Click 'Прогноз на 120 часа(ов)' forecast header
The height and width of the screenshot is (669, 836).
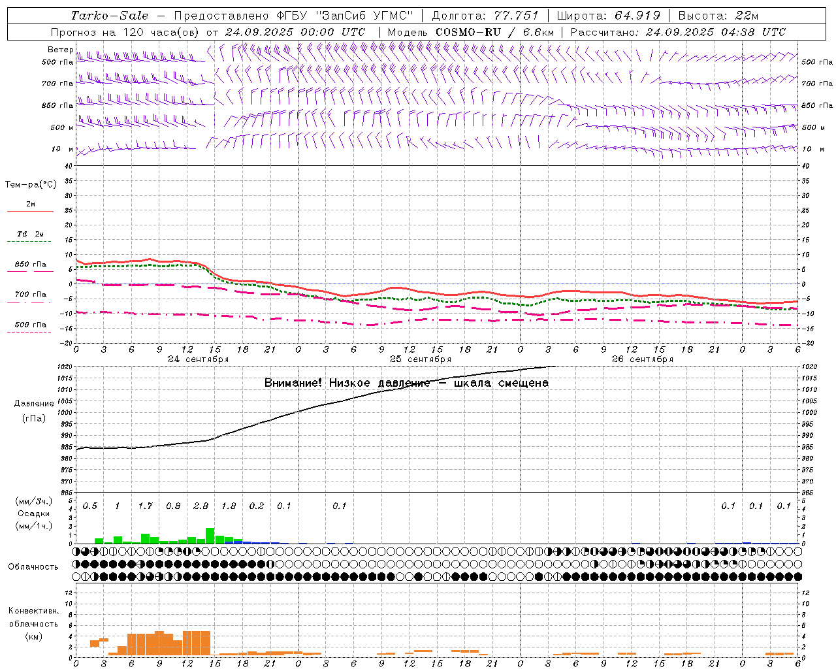click(x=125, y=32)
